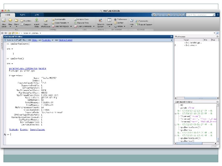Click the fx function browser icon
Screen dimensions: 222x166
point(5,134)
